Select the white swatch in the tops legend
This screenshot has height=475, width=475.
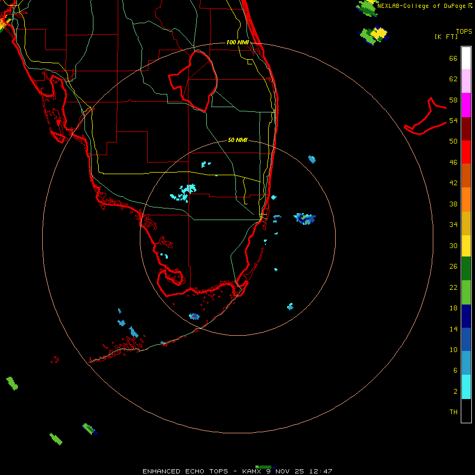pos(466,58)
